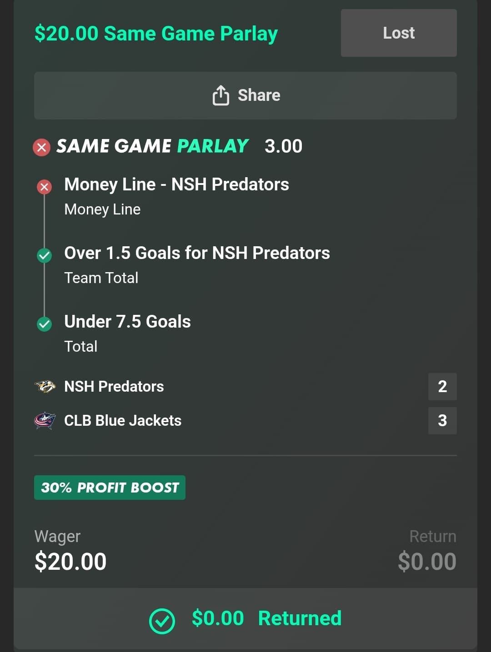Click green check beside Over 1.5 Goals

[44, 255]
